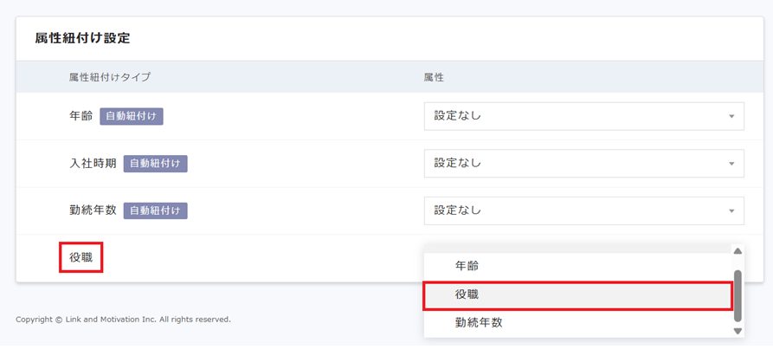This screenshot has width=773, height=356.
Task: Click the Link and Motivation copyright text
Action: coord(123,320)
